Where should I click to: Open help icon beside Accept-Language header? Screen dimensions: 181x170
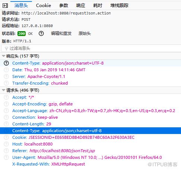coord(6,111)
